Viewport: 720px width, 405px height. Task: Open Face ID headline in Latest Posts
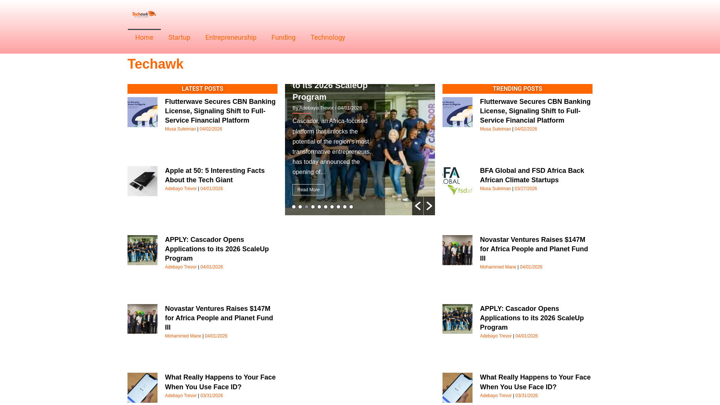(220, 382)
